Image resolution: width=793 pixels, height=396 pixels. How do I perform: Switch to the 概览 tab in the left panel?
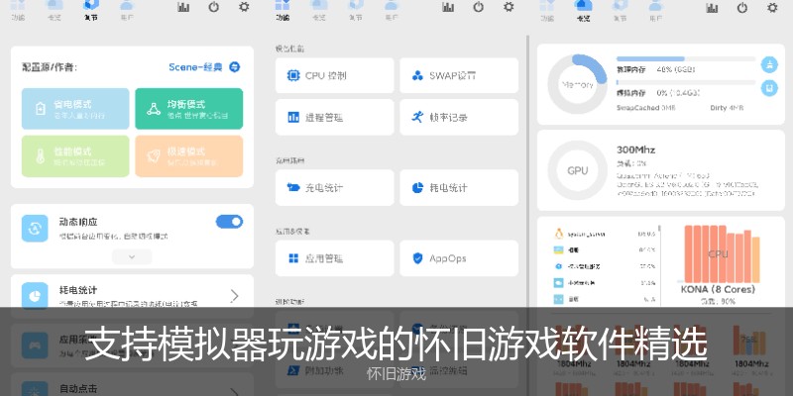pos(55,10)
